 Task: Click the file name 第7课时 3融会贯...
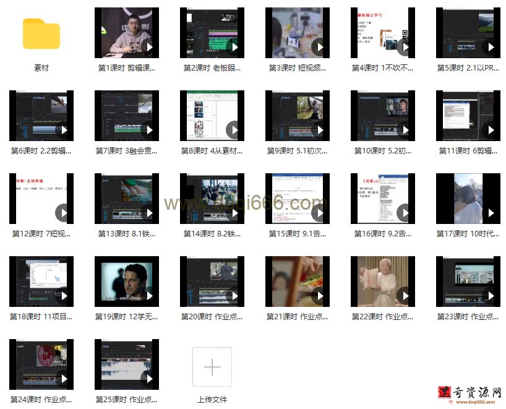pyautogui.click(x=127, y=151)
